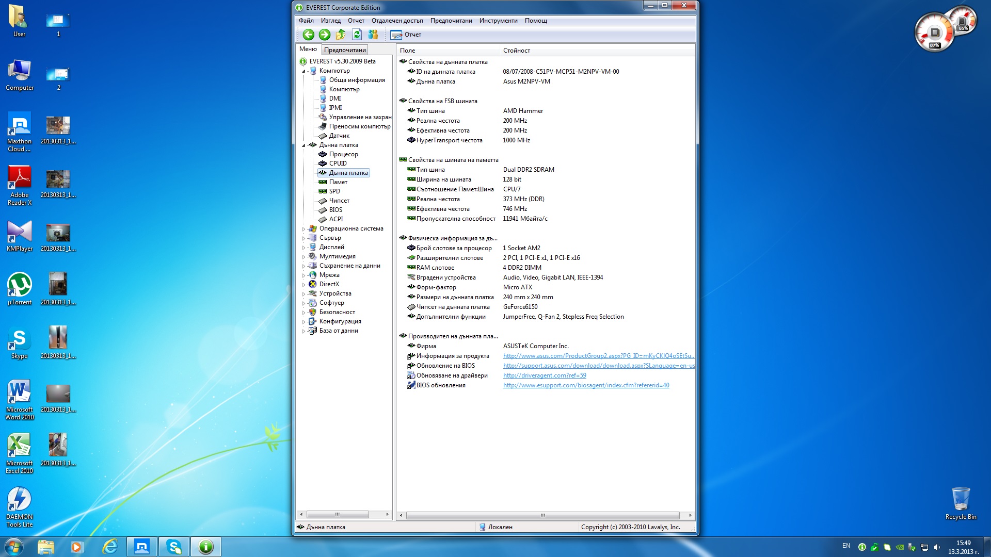
Task: Open the esupport.com BIOS updates link
Action: coord(585,385)
